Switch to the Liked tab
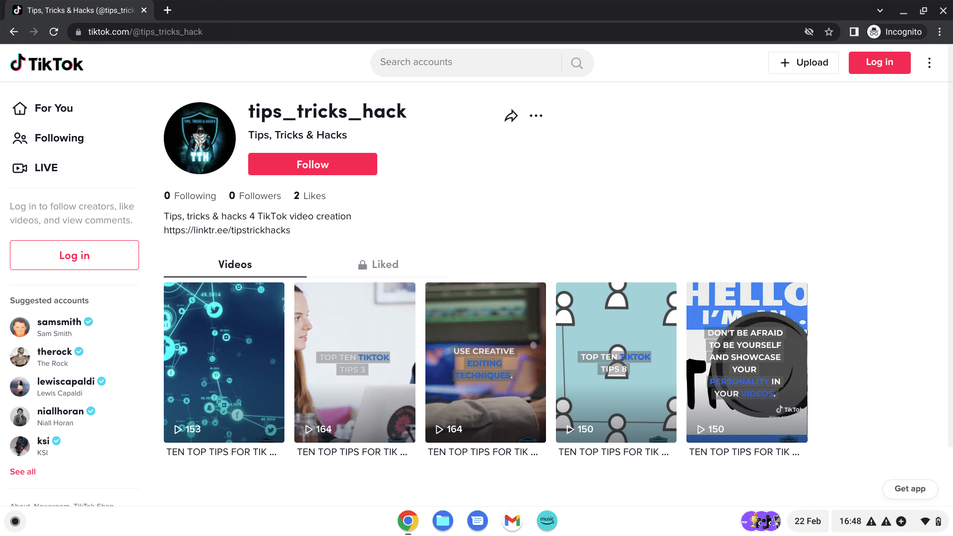This screenshot has height=536, width=953. [x=378, y=265]
